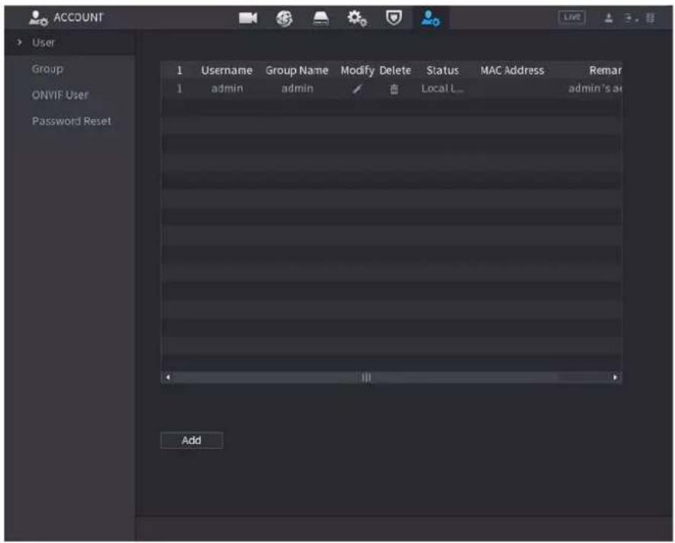Viewport: 675px width, 543px height.
Task: Select the User item in sidebar
Action: tap(43, 43)
